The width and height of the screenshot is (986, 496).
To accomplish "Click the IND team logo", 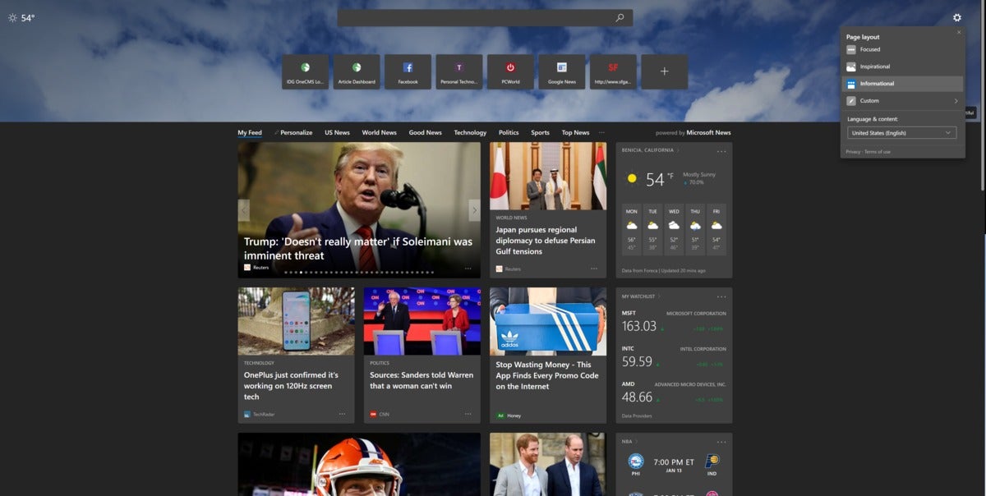I will [x=712, y=462].
